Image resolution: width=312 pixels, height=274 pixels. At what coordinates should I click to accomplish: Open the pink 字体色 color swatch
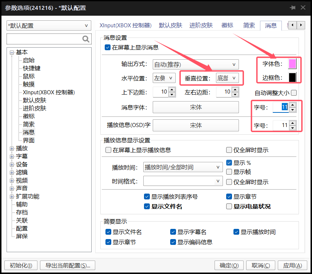pos(292,64)
